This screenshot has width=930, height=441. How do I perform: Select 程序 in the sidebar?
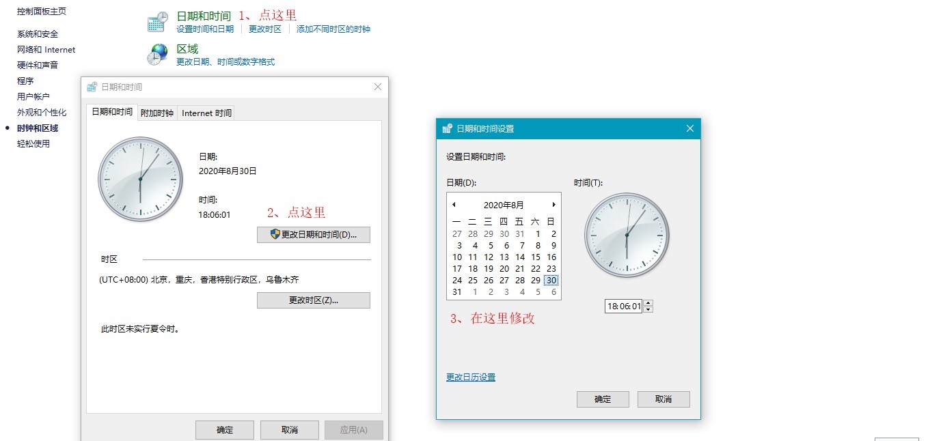[x=25, y=81]
